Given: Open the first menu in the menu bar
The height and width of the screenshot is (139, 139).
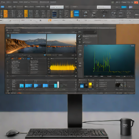Looking at the screenshot, I should pyautogui.click(x=3, y=2).
